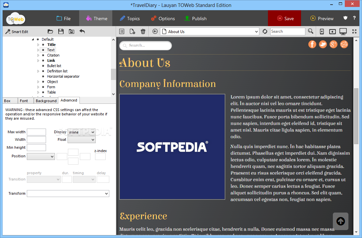Refresh the page preview
The image size is (362, 238).
click(x=265, y=31)
